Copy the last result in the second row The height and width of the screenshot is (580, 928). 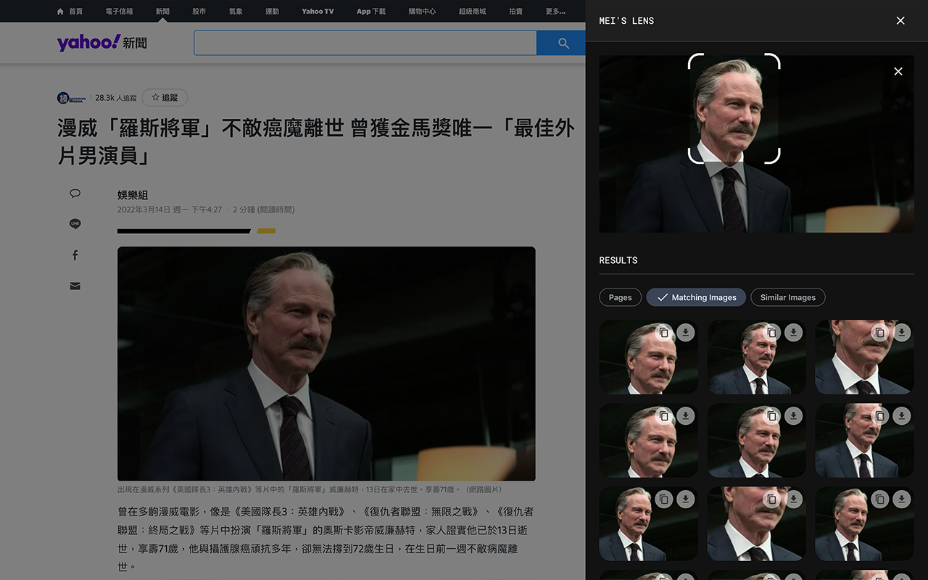(x=879, y=416)
